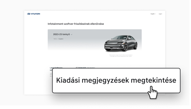Click the Display Audio icon
191x109 pixels.
click(76, 67)
